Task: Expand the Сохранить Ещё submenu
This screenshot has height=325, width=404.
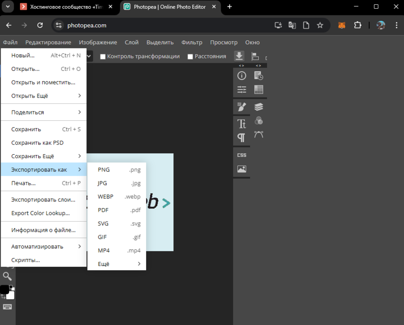Action: pyautogui.click(x=44, y=156)
